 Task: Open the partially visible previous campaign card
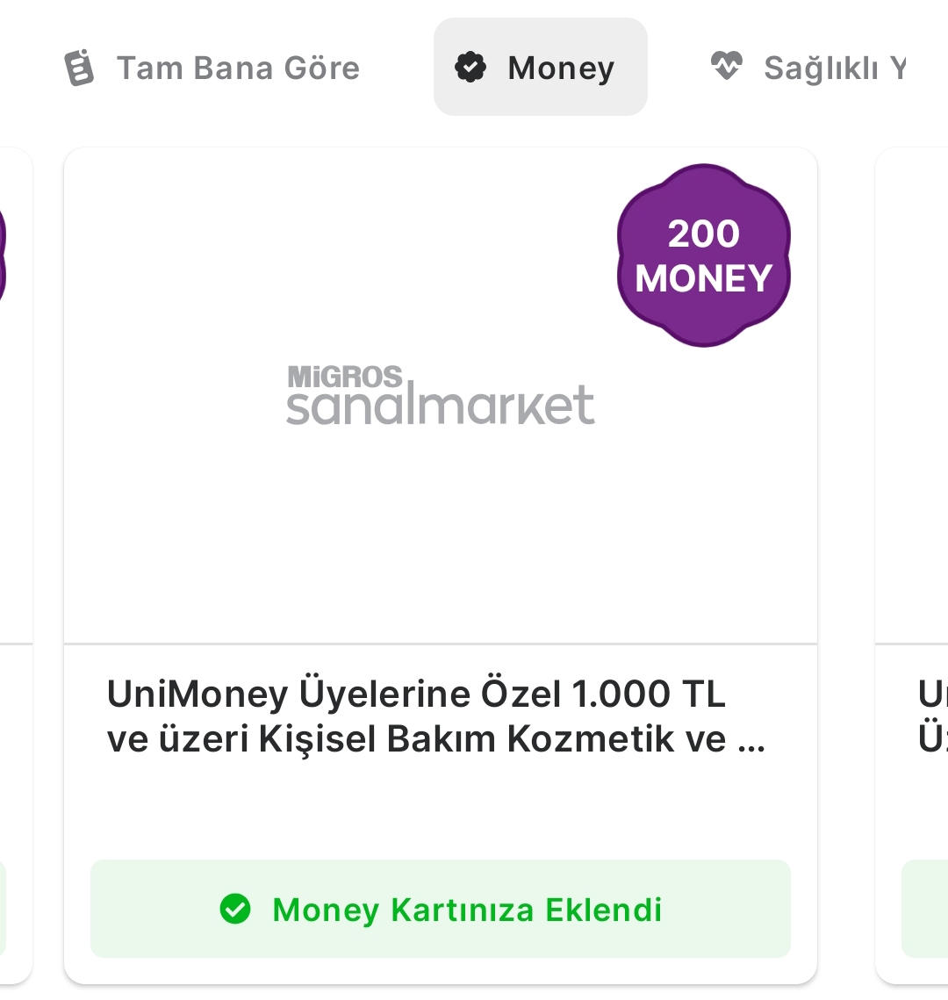tap(16, 565)
